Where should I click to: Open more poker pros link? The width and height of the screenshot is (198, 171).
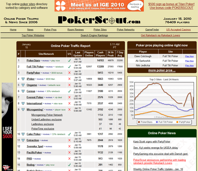pyautogui.click(x=162, y=70)
